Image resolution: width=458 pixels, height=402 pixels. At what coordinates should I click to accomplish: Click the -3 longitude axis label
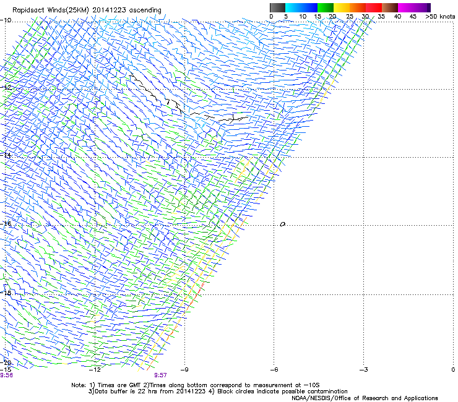364,370
